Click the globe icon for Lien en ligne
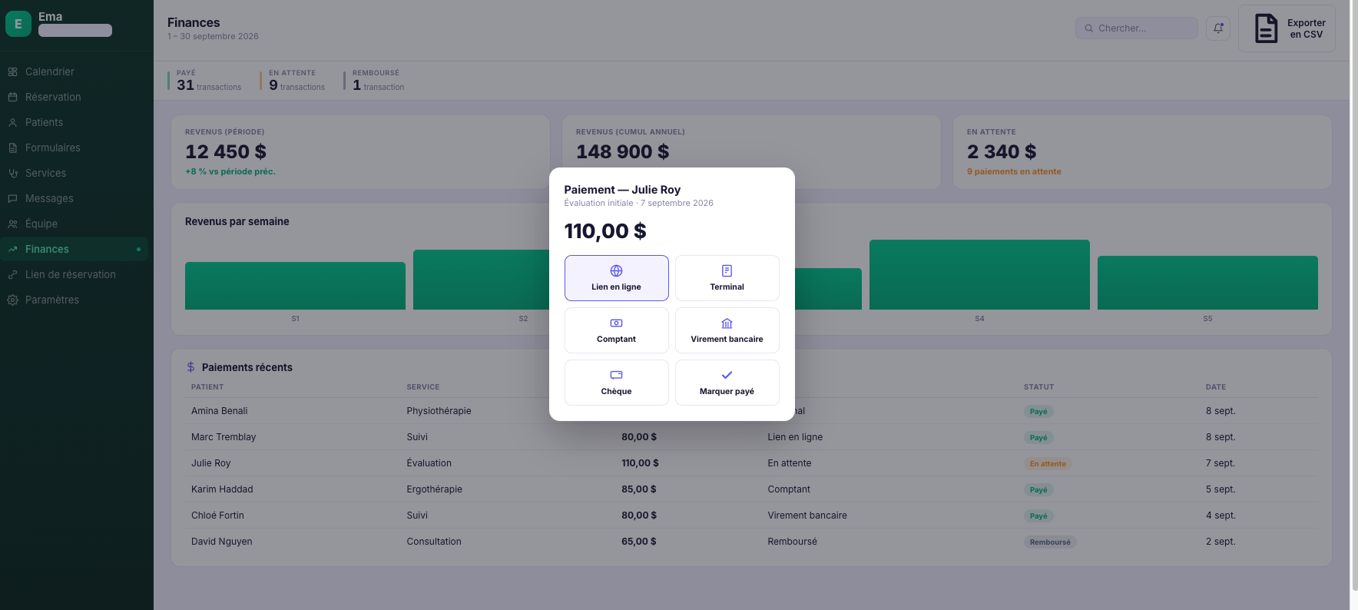Image resolution: width=1358 pixels, height=610 pixels. click(x=616, y=270)
